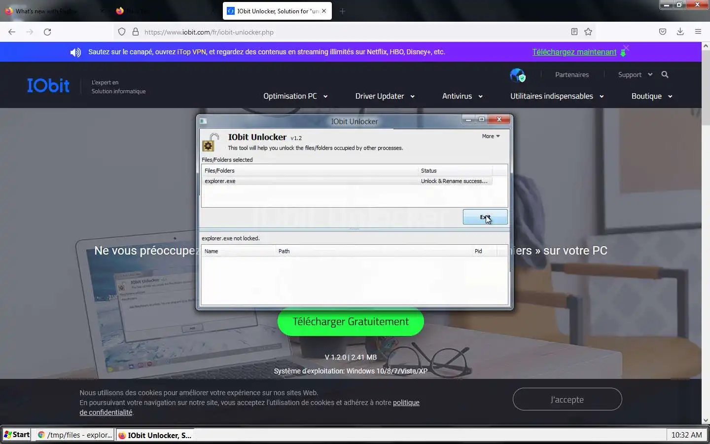Click the forward navigation arrow

pos(30,32)
